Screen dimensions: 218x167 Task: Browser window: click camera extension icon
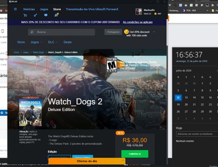coord(186,5)
